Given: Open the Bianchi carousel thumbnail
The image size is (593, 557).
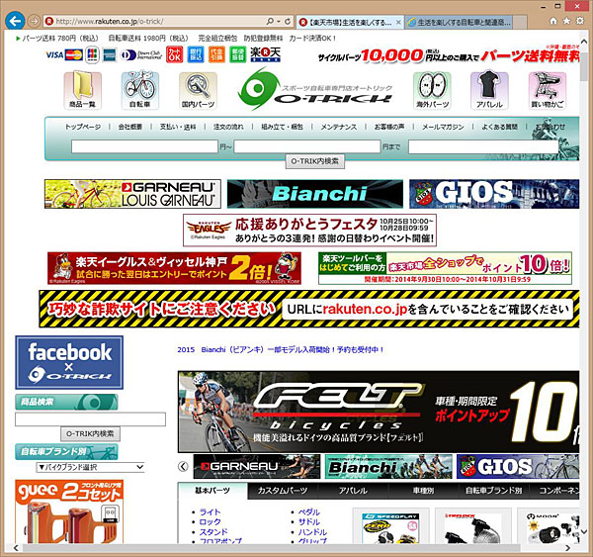Looking at the screenshot, I should point(388,467).
